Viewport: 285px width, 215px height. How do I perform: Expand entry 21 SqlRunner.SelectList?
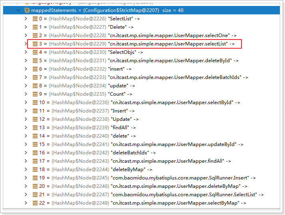point(26,195)
